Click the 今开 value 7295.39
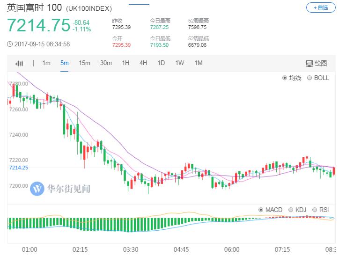Screen dimensions: 339x256 [121, 45]
